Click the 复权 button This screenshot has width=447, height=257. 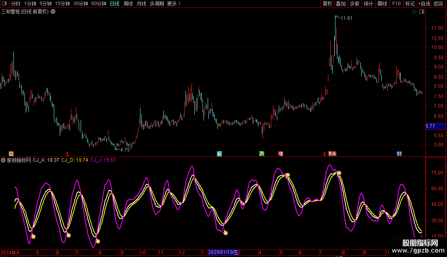(x=327, y=4)
